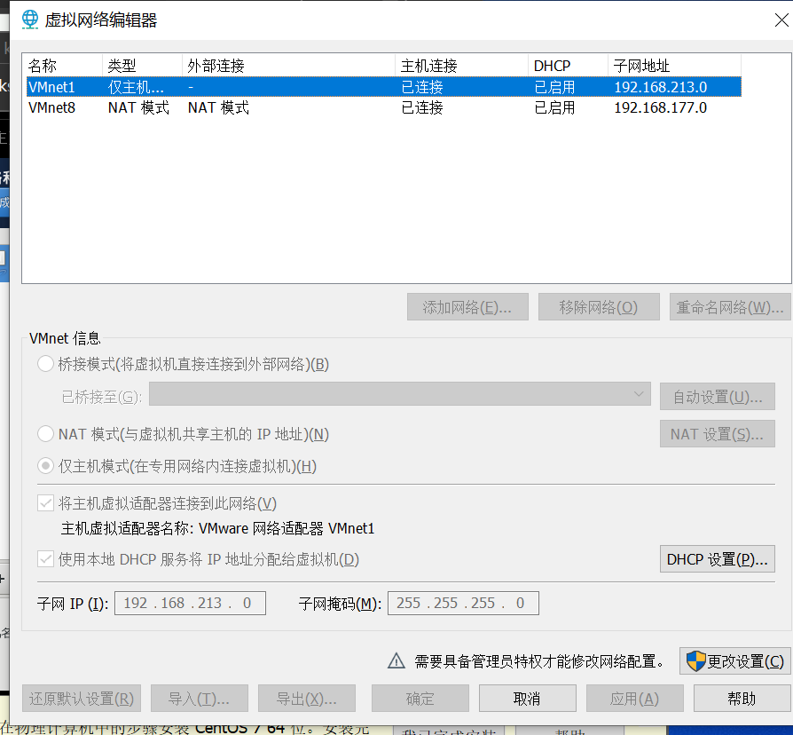The image size is (793, 735).
Task: Click the 取消 button
Action: click(528, 699)
